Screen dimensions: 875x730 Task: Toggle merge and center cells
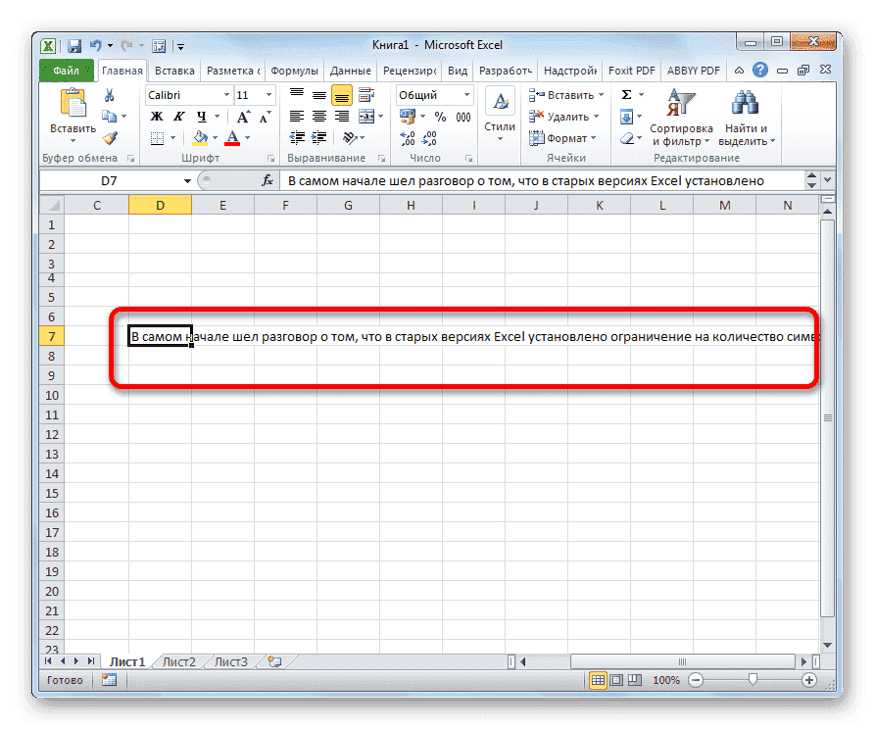368,115
